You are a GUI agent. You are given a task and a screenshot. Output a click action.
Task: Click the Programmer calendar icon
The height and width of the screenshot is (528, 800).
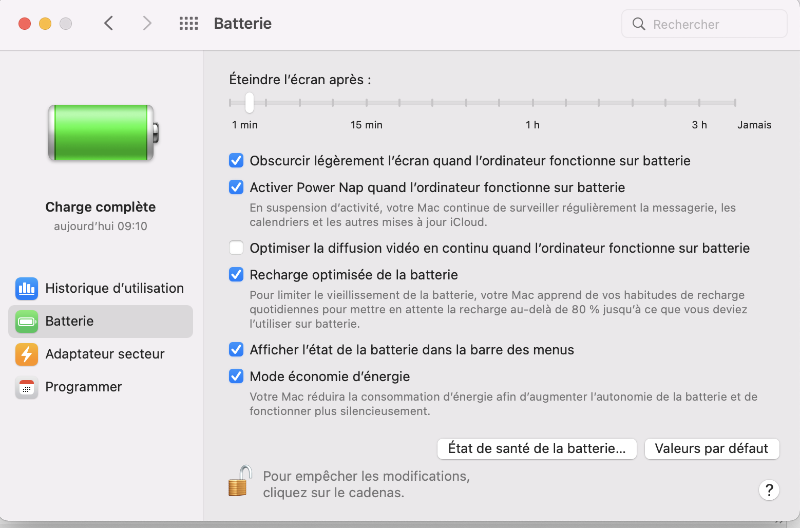27,387
